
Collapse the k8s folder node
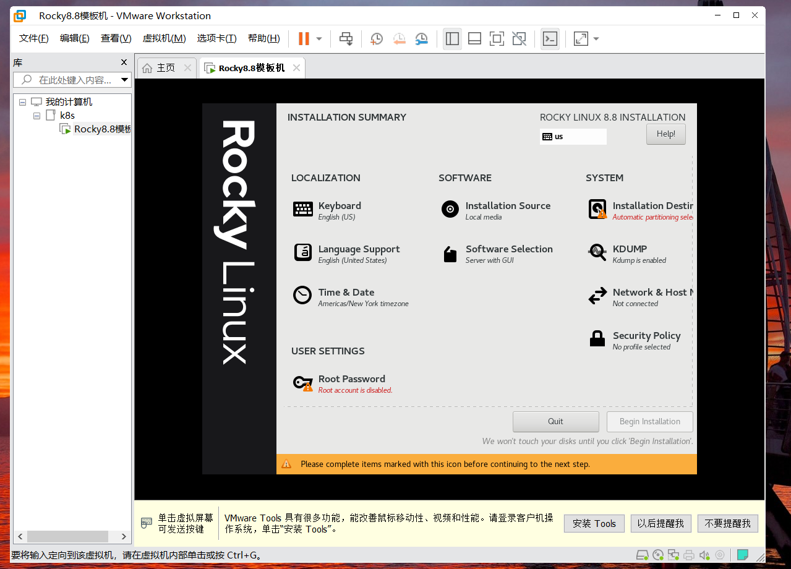pyautogui.click(x=36, y=116)
